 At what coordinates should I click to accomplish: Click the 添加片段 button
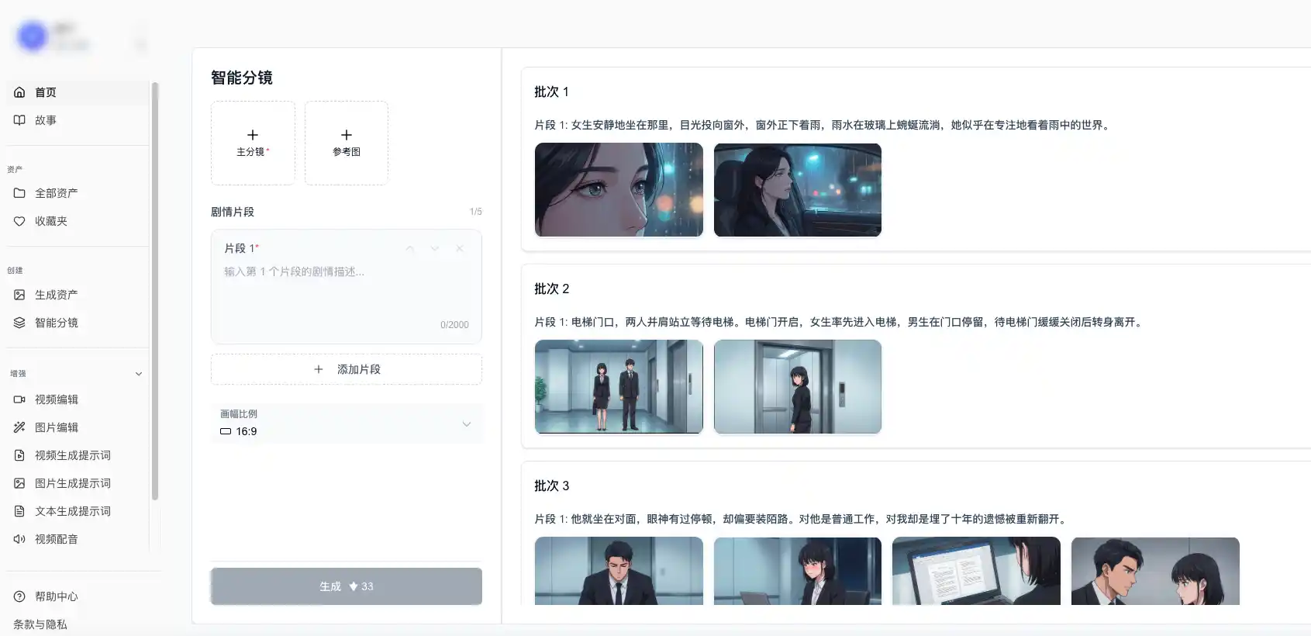pos(346,369)
